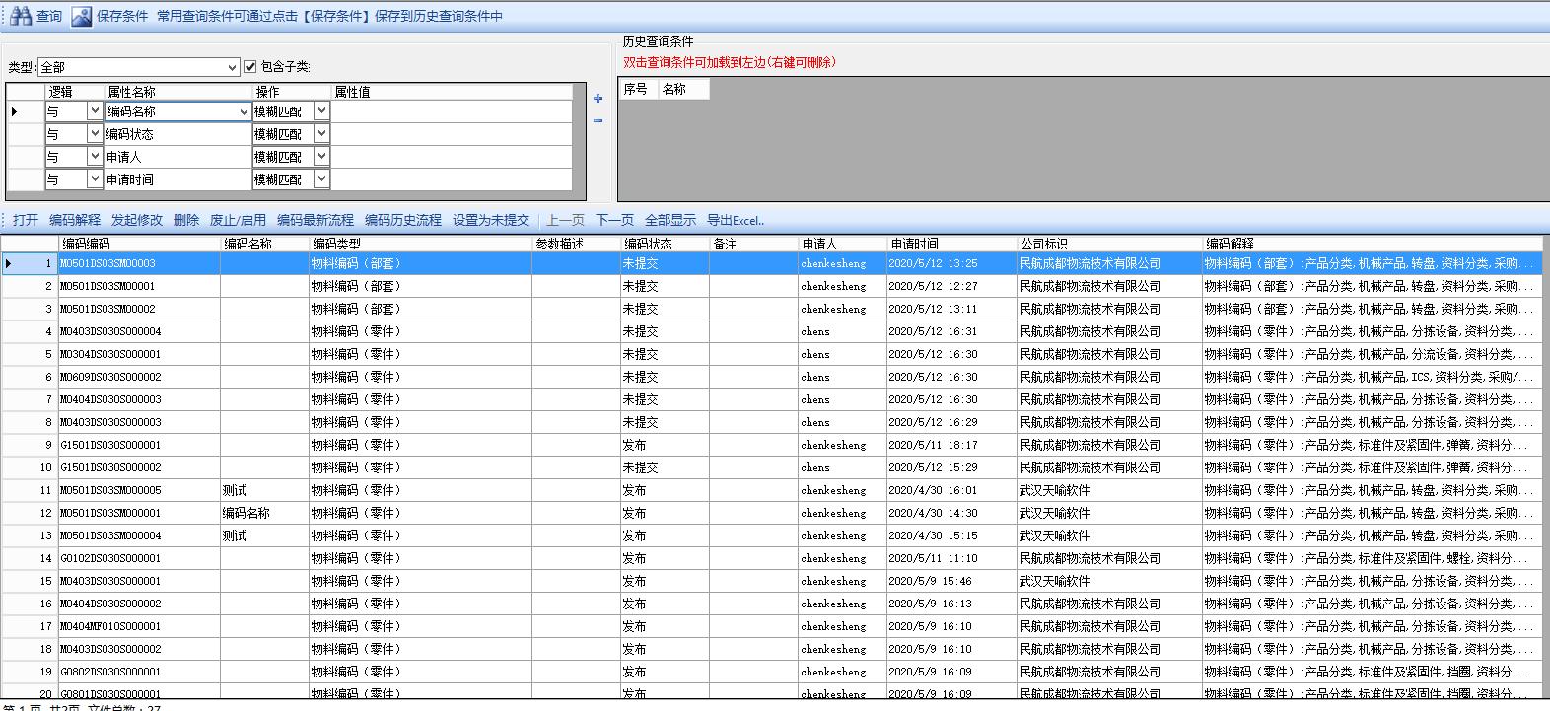
Task: Open operation dropdown for 编码状态 condition row
Action: (x=321, y=134)
